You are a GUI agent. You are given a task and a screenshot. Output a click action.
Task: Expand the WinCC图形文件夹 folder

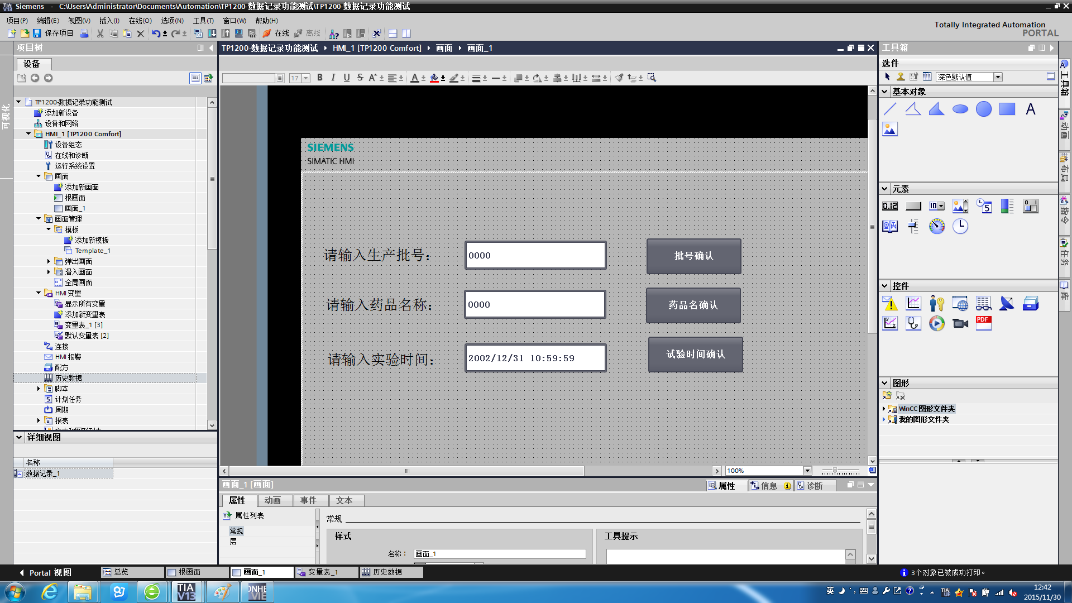tap(884, 409)
